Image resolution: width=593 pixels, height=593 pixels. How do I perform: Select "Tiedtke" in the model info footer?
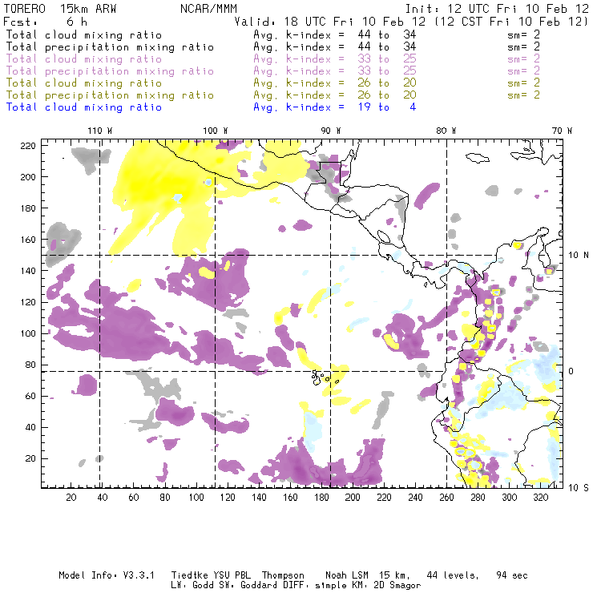(x=189, y=575)
